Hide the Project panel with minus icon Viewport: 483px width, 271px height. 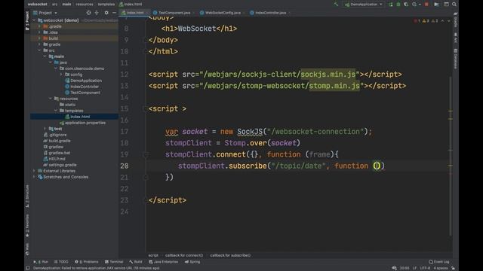click(114, 13)
